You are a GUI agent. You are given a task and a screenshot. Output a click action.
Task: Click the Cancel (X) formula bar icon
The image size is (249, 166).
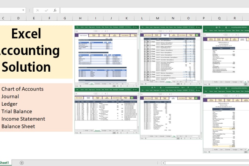pyautogui.click(x=37, y=11)
